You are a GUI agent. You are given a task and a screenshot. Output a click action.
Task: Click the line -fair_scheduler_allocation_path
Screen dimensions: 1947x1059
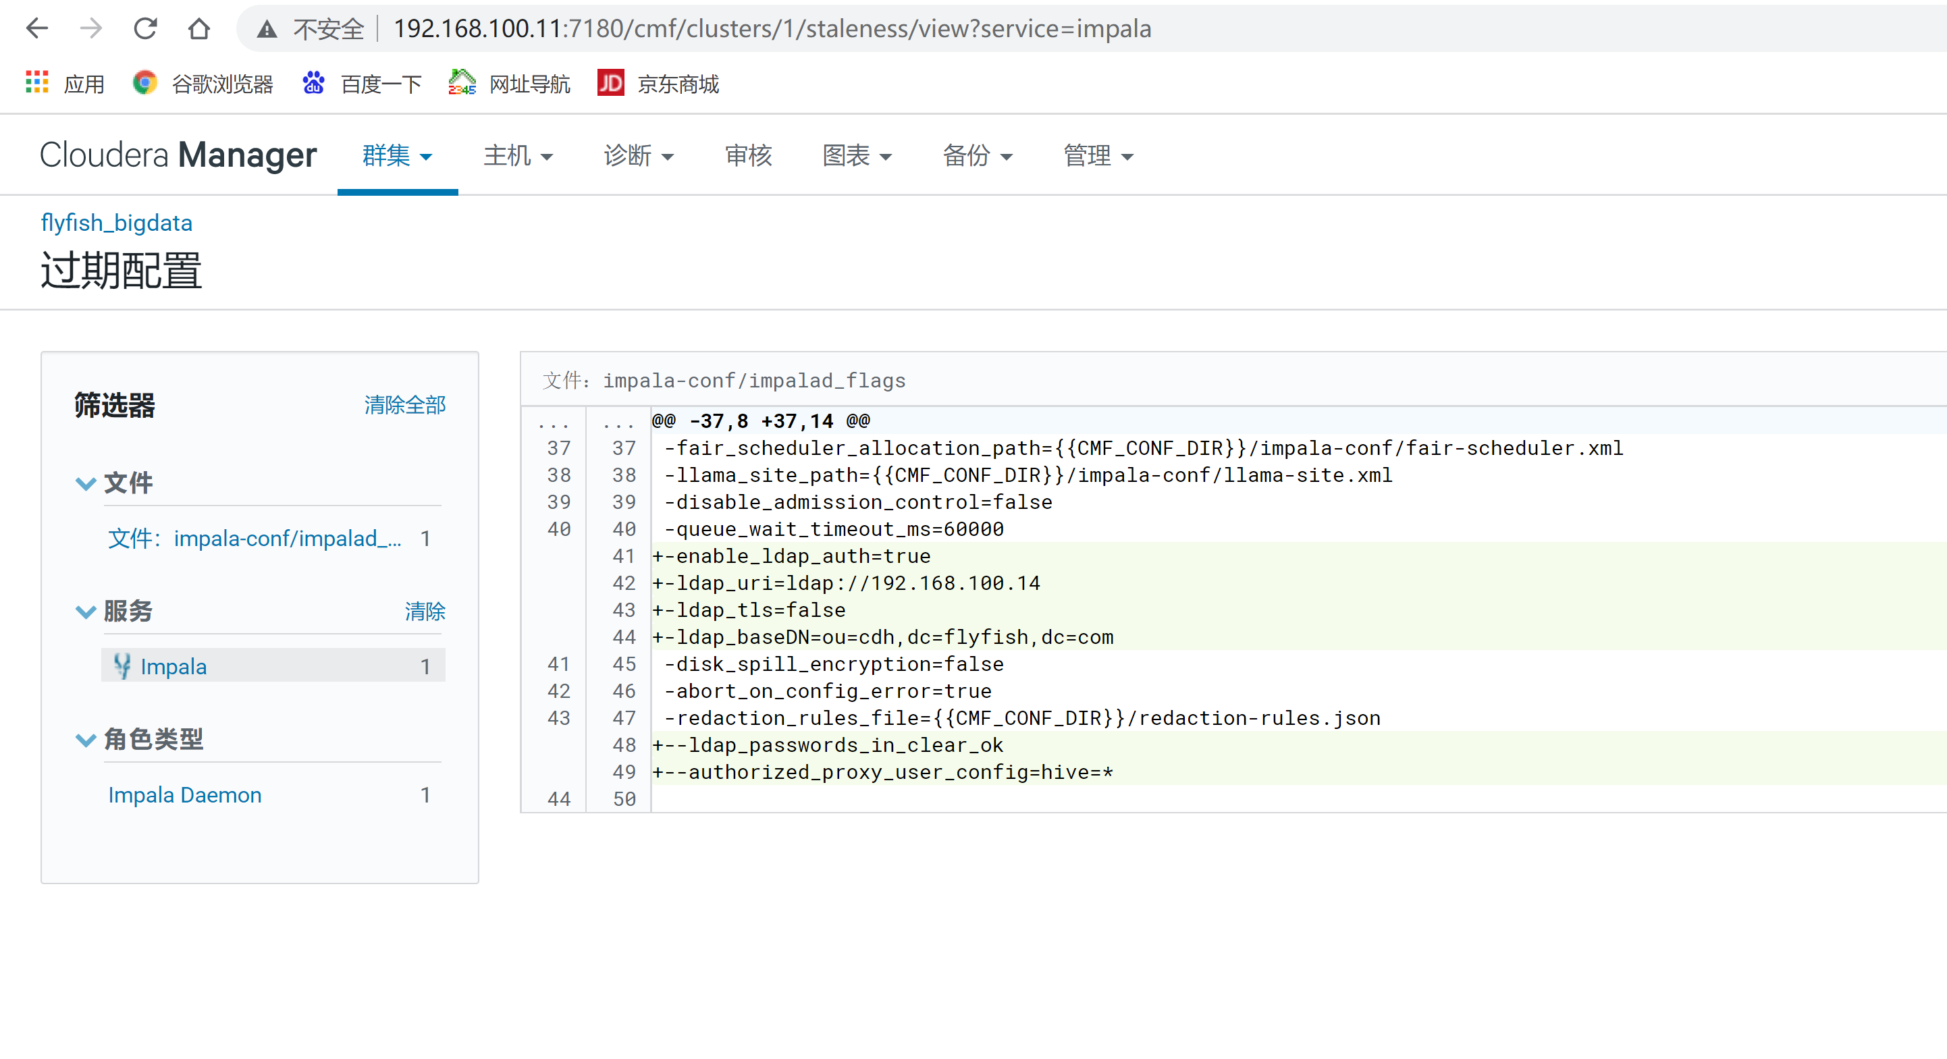point(1144,448)
